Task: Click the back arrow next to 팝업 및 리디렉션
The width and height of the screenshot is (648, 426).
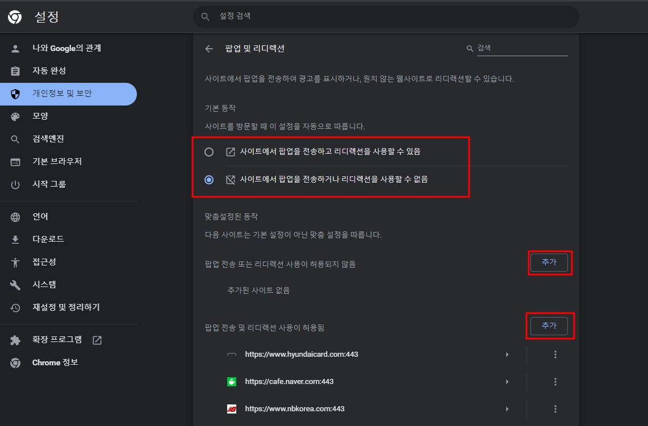Action: coord(208,49)
